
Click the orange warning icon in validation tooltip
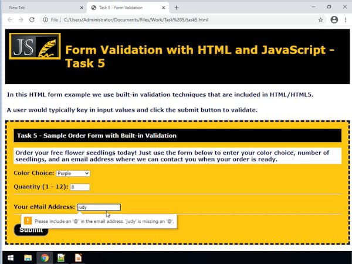point(28,221)
